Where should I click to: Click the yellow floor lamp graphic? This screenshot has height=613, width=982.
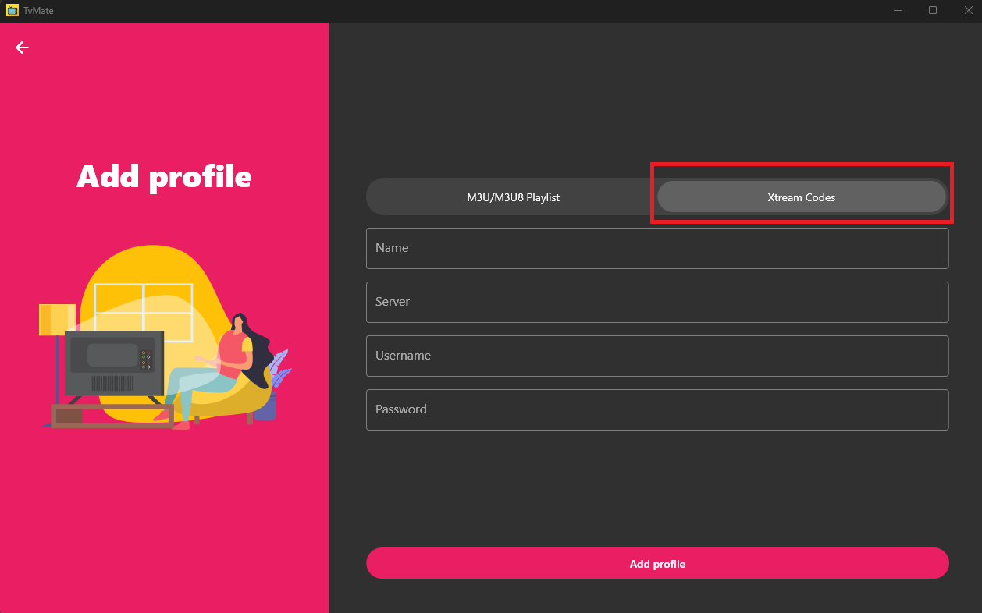pyautogui.click(x=57, y=321)
